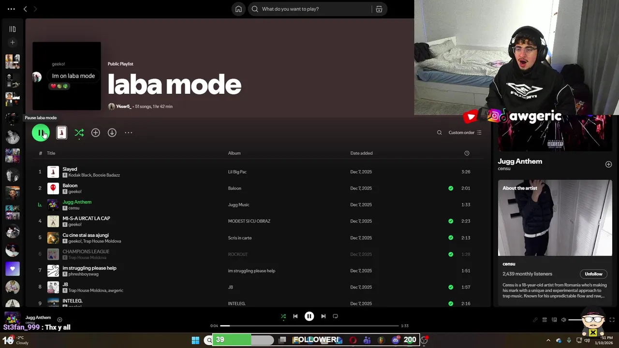Open artist link Kodak Black
The width and height of the screenshot is (619, 348).
point(79,175)
